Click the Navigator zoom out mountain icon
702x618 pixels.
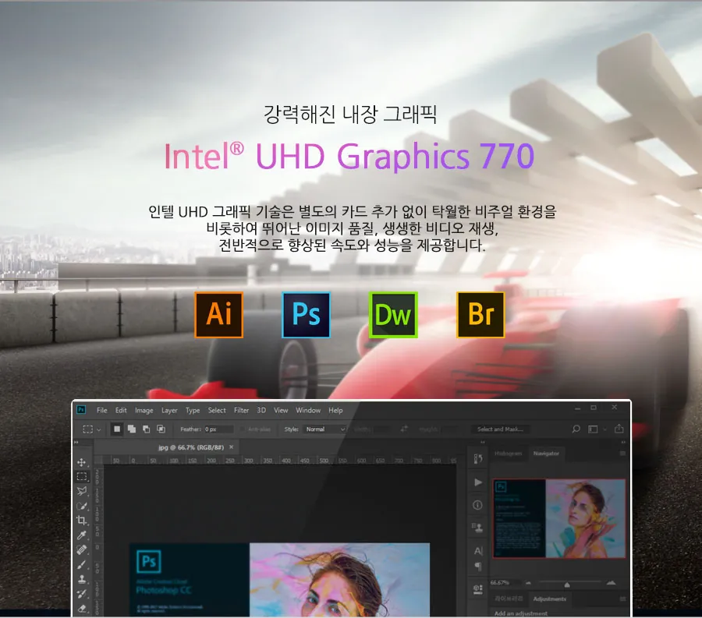pos(528,583)
